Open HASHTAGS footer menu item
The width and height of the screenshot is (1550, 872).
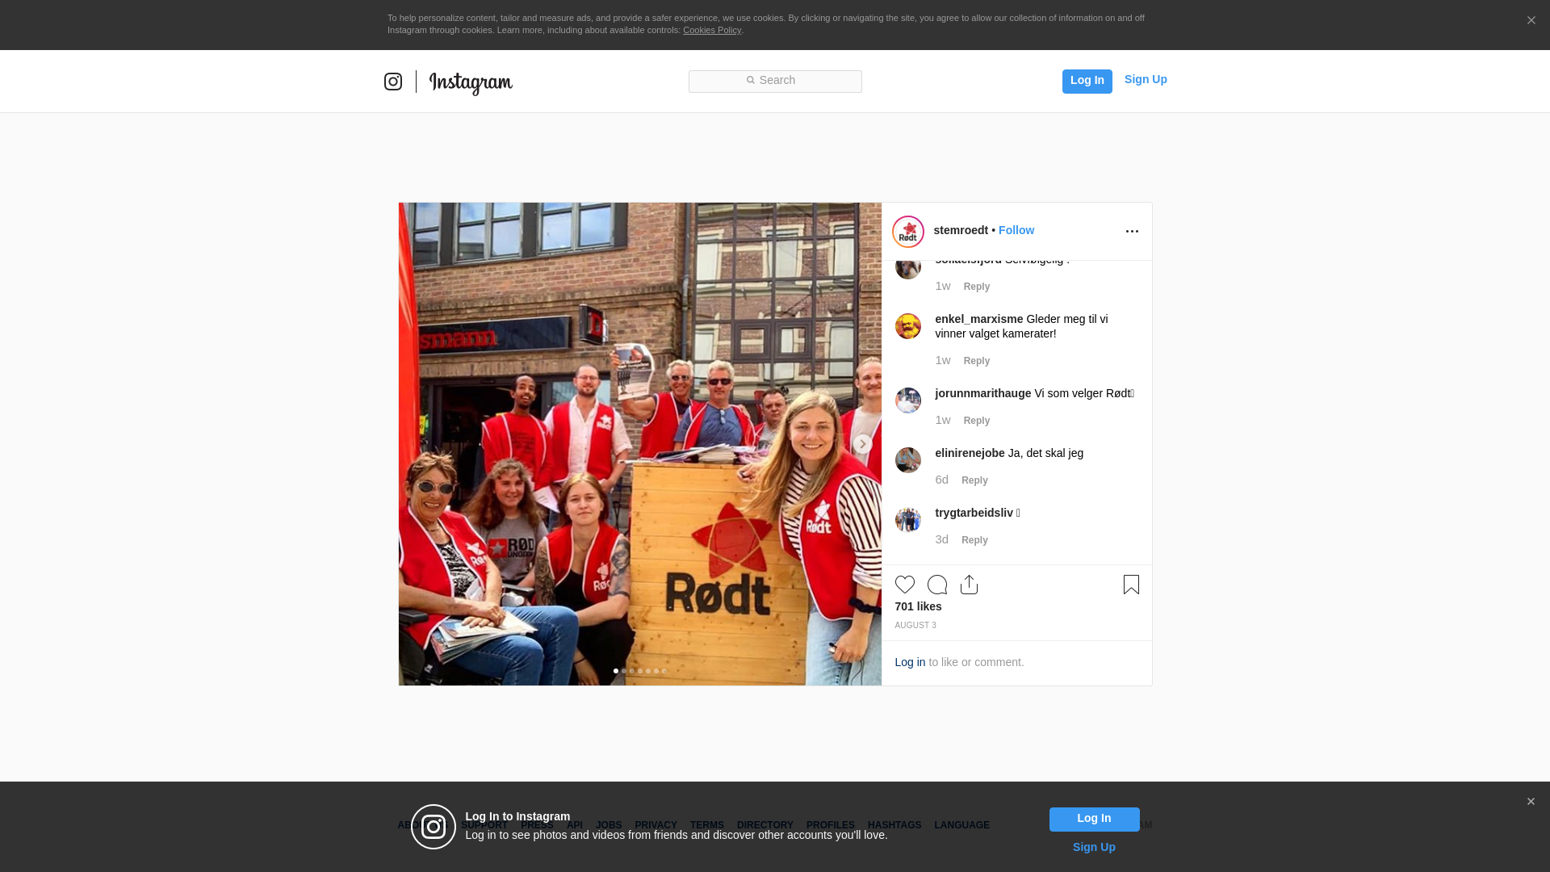[894, 825]
